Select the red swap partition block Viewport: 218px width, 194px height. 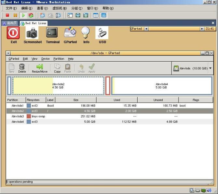pos(108,86)
